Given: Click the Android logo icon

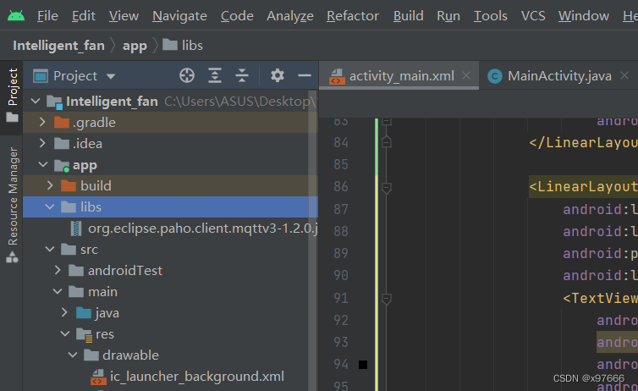Looking at the screenshot, I should (15, 15).
